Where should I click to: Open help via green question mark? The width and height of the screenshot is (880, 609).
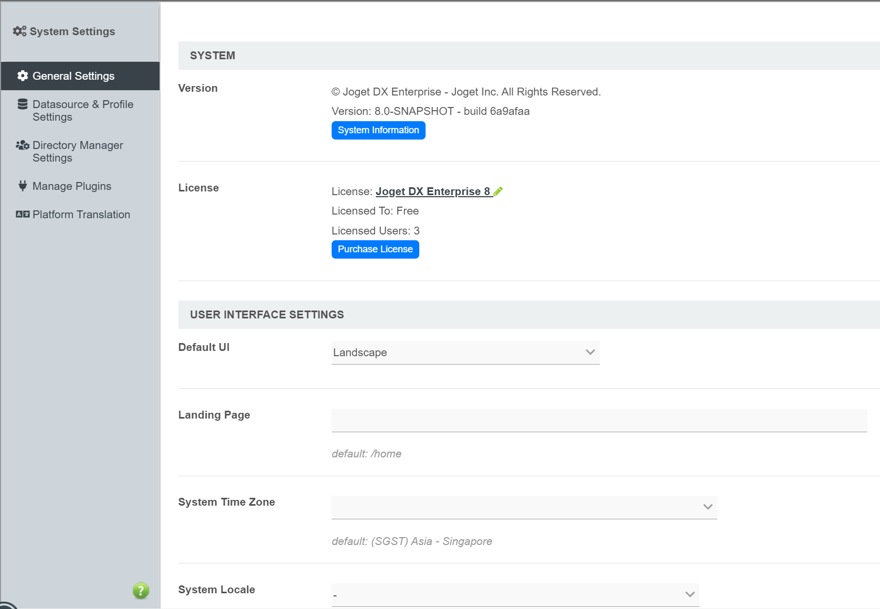coord(141,591)
